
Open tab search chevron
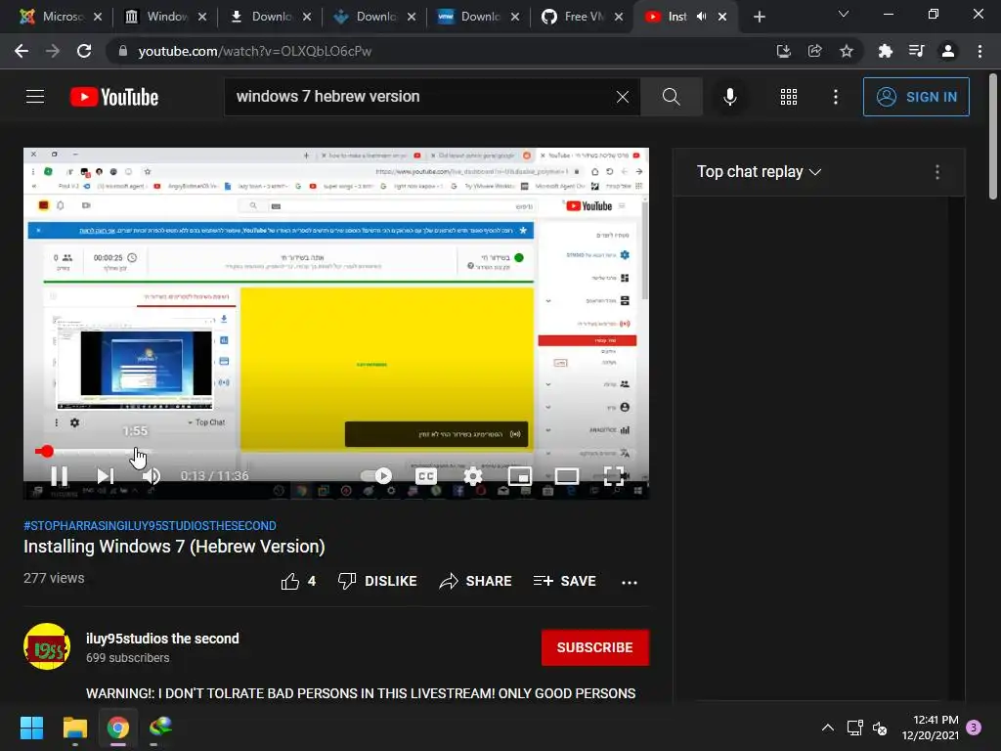pos(844,14)
